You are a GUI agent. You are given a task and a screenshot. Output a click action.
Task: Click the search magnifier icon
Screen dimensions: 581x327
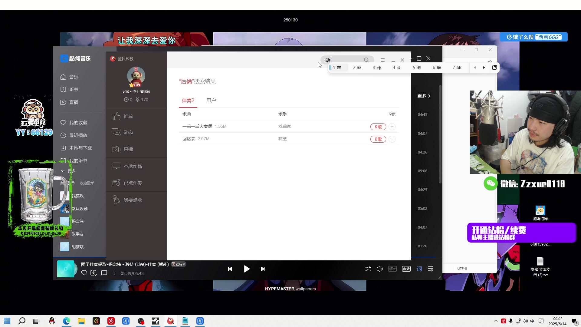(366, 60)
